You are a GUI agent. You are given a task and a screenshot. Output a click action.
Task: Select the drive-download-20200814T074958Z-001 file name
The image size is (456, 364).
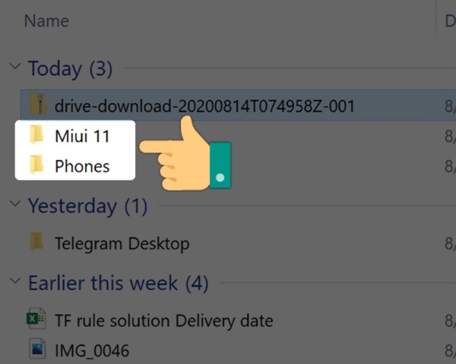[x=204, y=105]
